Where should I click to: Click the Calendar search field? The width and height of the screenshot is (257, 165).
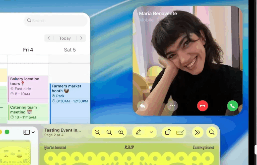(x=56, y=21)
